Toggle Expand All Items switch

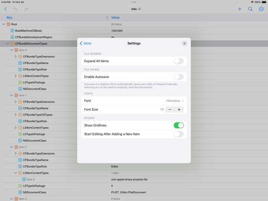(179, 61)
